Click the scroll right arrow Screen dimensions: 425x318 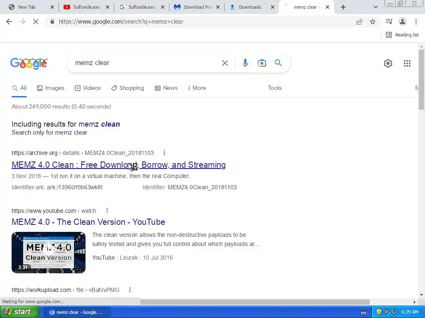click(x=414, y=302)
